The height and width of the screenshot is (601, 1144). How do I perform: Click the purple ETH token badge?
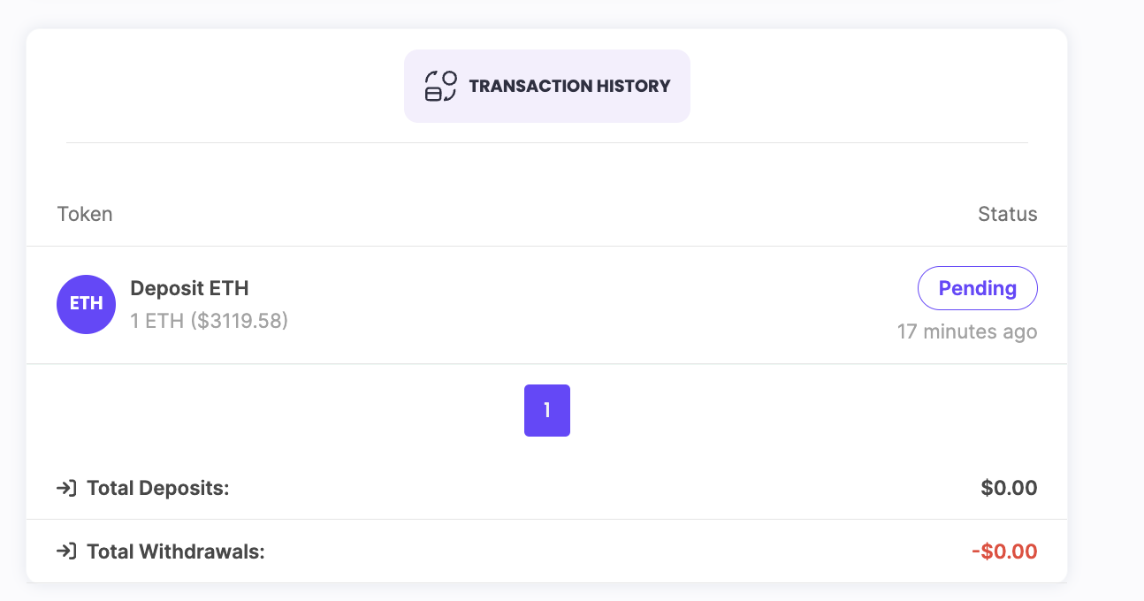pyautogui.click(x=87, y=304)
